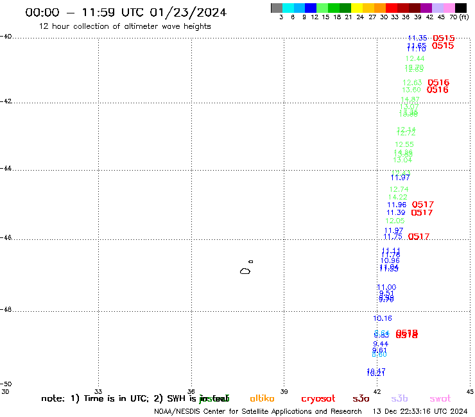Click the "altika" satellite legend label
This screenshot has width=475, height=417.
coord(262,398)
